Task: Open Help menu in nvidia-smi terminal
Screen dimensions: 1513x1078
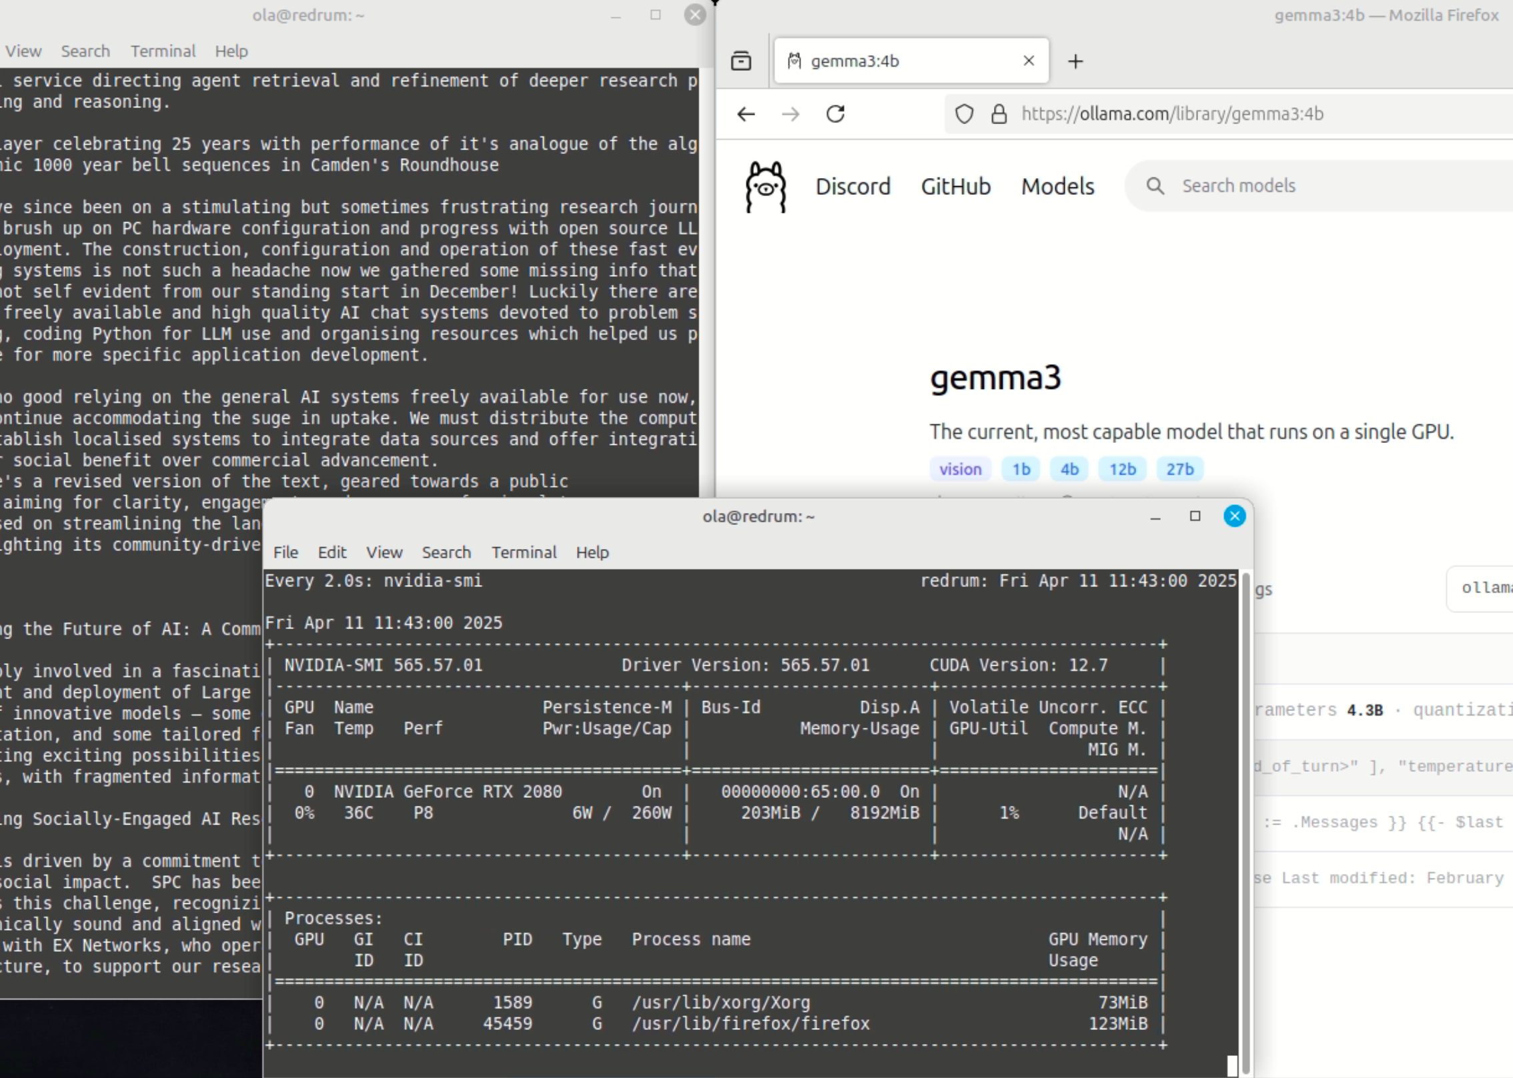Action: 592,552
